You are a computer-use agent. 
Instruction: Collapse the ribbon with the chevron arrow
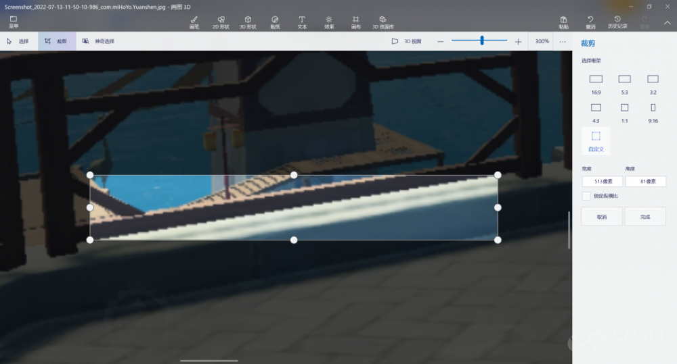(x=667, y=22)
